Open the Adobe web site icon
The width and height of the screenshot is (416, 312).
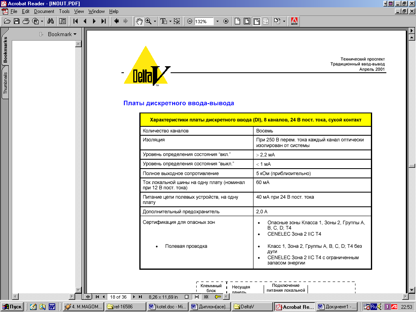(294, 21)
